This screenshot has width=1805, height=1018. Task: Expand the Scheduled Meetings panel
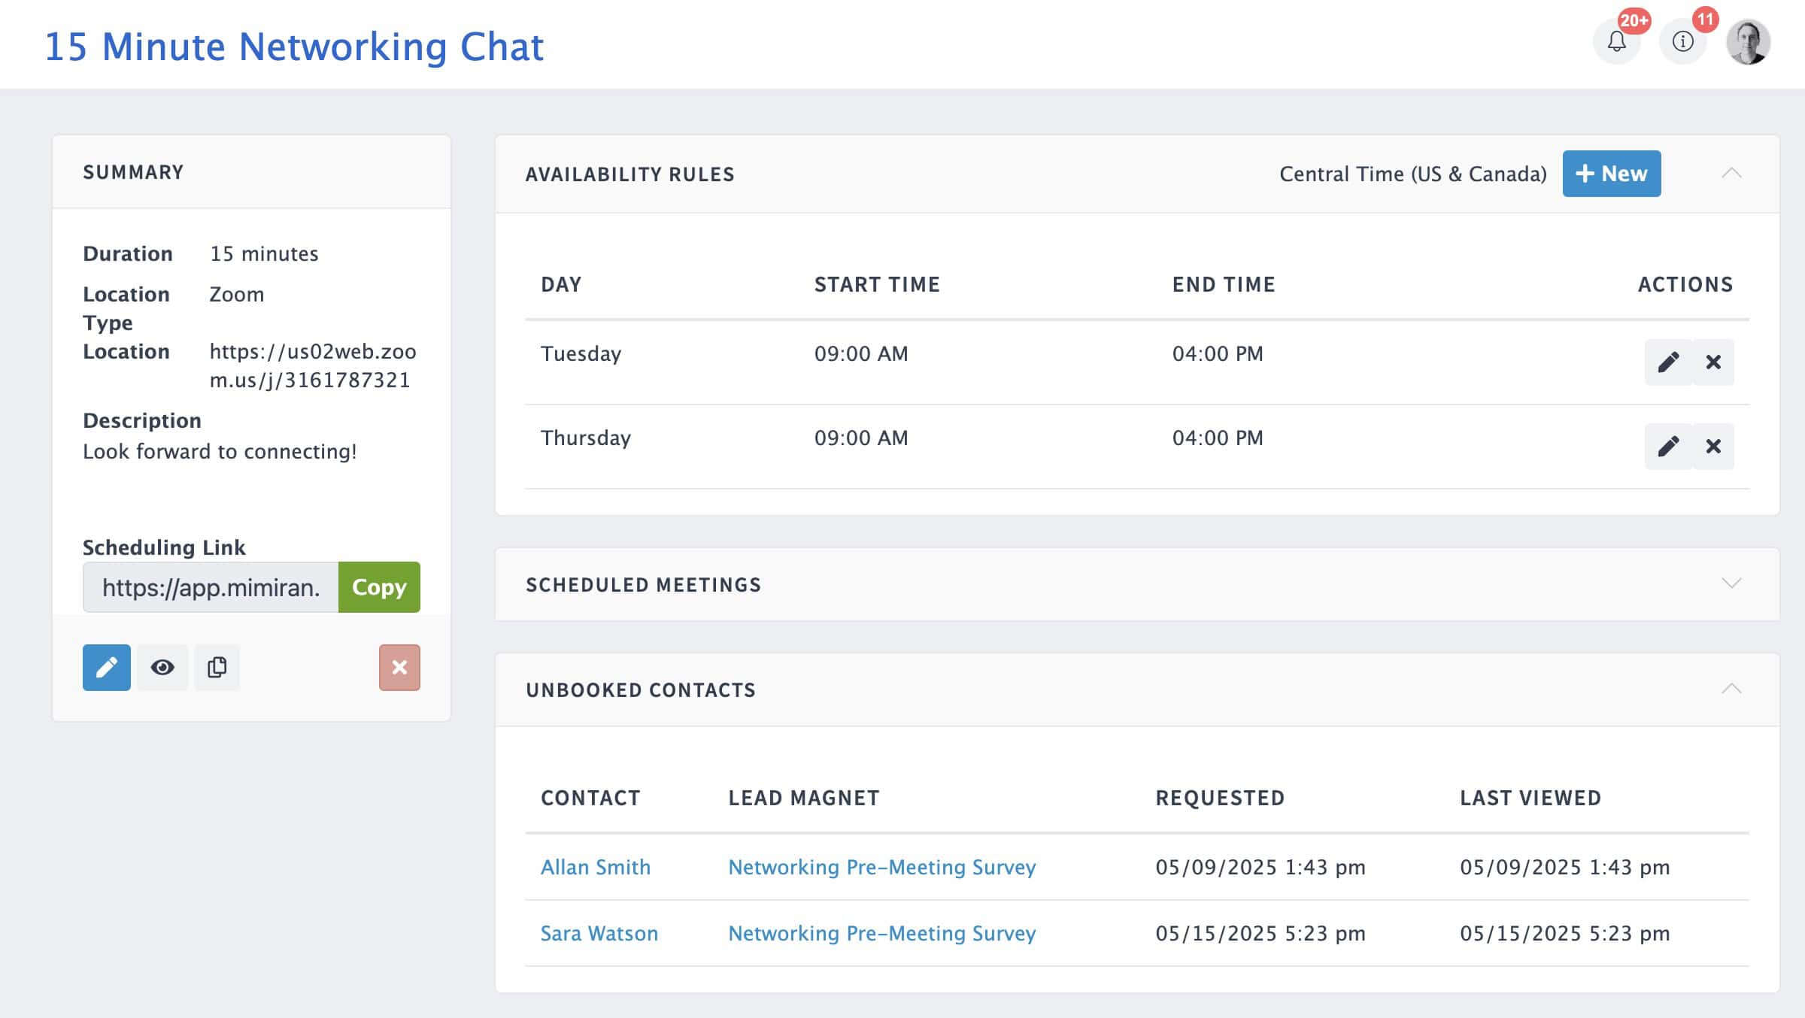1731,584
